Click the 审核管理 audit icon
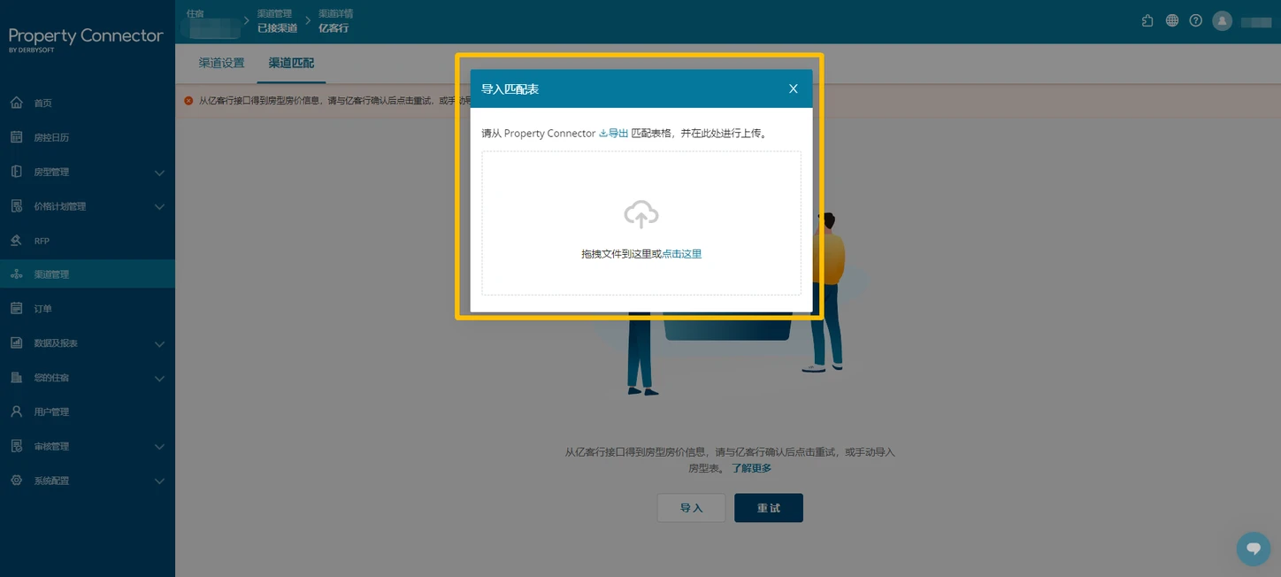 tap(16, 446)
